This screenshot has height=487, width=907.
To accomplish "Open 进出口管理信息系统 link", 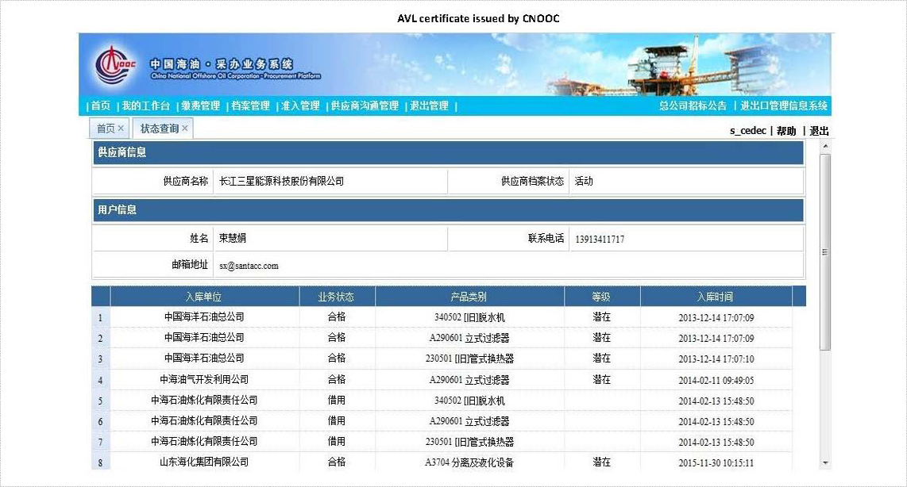I will click(x=784, y=105).
